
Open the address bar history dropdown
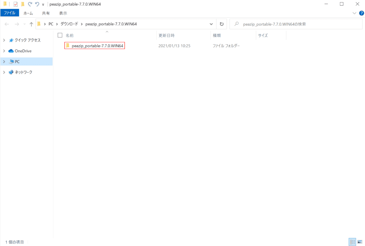click(x=211, y=24)
